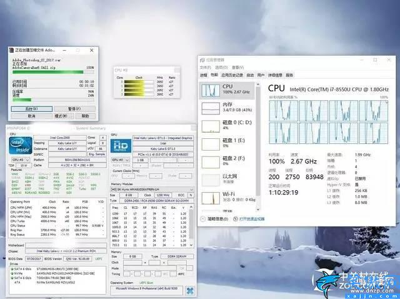
Task: Click the BIOS Date 07/20/2017 field
Action: pyautogui.click(x=34, y=259)
